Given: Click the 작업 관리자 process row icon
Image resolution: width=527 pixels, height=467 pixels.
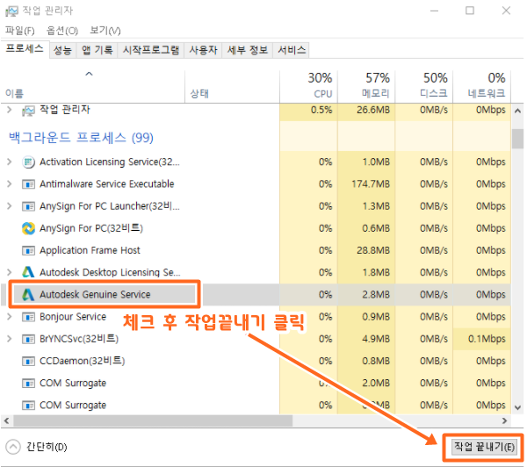Looking at the screenshot, I should [28, 111].
